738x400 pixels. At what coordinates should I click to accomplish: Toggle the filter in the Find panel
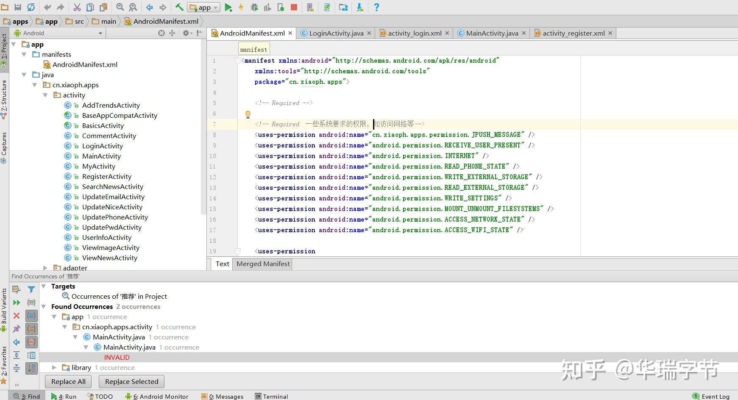[31, 289]
